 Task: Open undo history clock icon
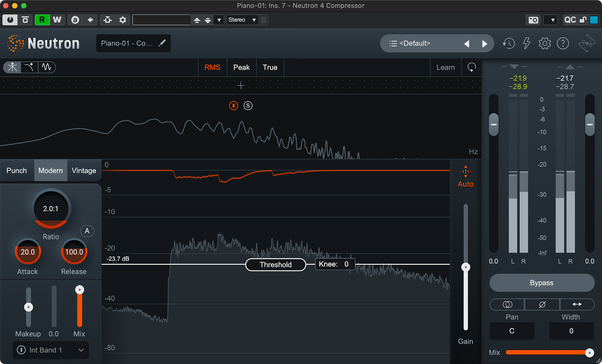tap(509, 43)
